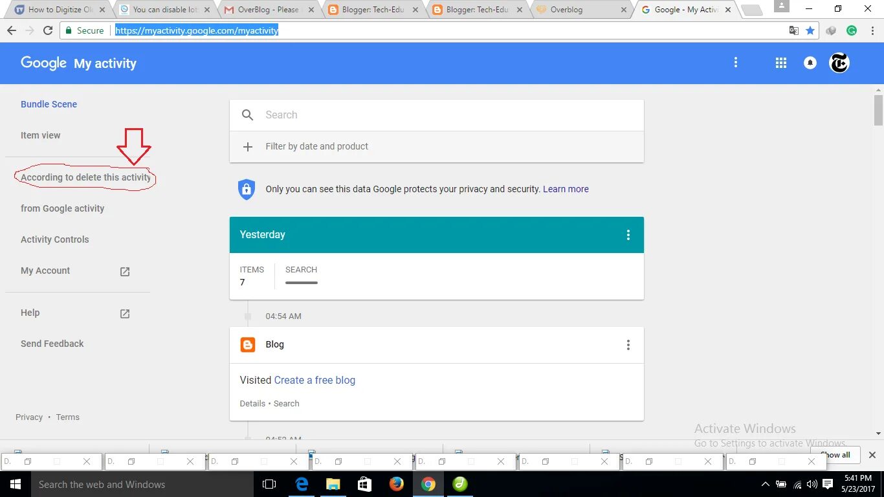Open Google notifications bell
884x497 pixels.
tap(810, 63)
